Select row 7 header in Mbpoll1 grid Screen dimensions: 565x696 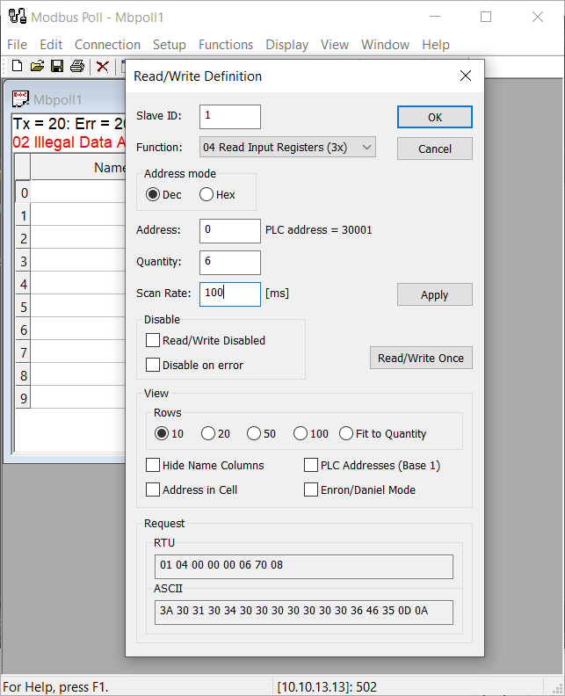tap(23, 352)
